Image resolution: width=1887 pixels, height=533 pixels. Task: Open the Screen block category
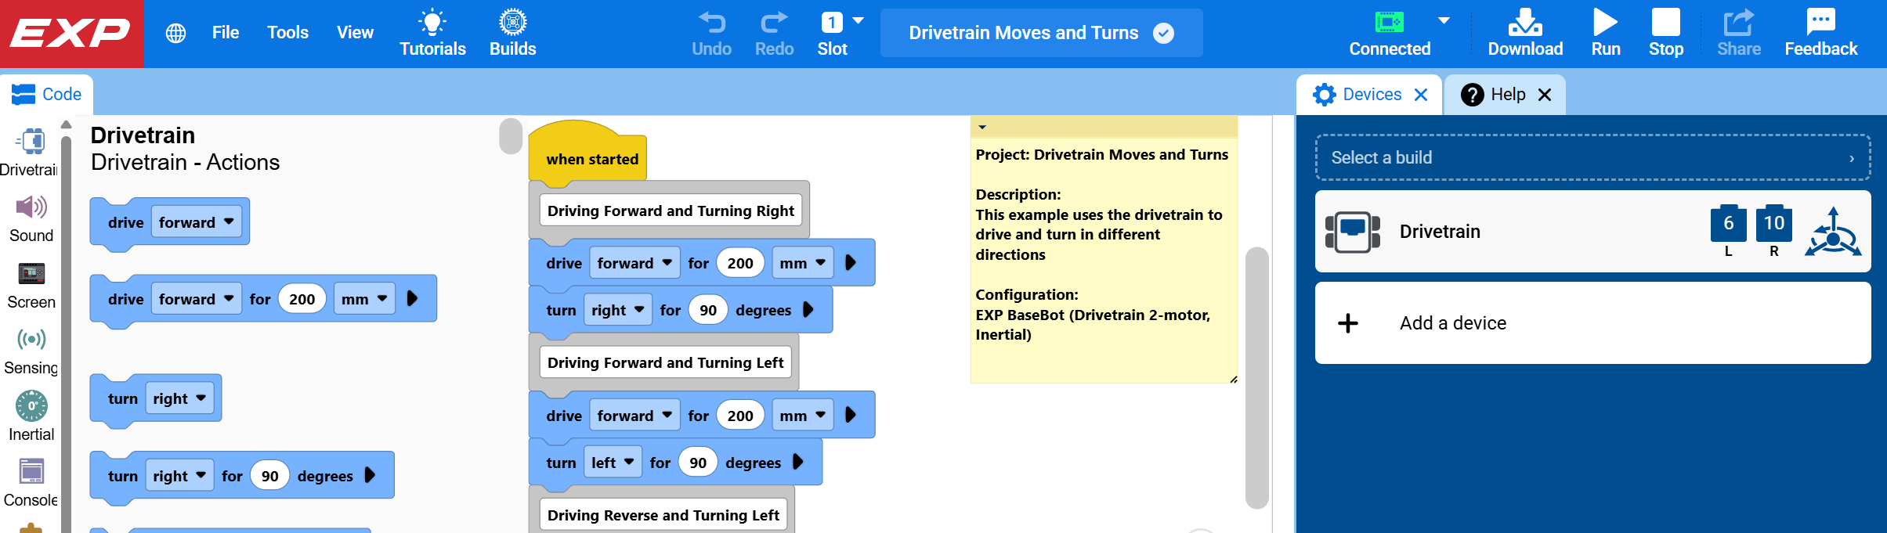pos(31,285)
